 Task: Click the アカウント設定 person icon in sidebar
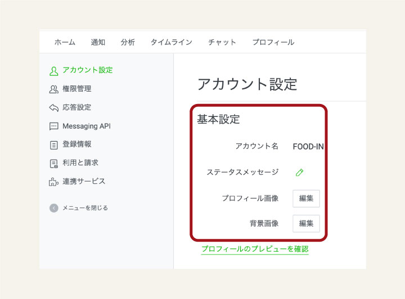54,71
